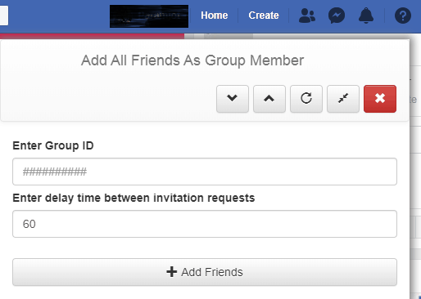Close the panel with the red X

point(380,99)
